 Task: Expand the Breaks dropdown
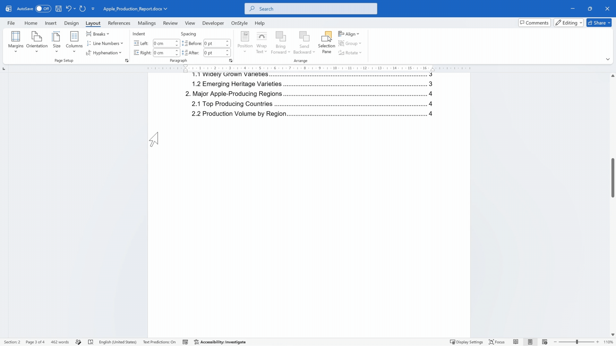(x=98, y=34)
